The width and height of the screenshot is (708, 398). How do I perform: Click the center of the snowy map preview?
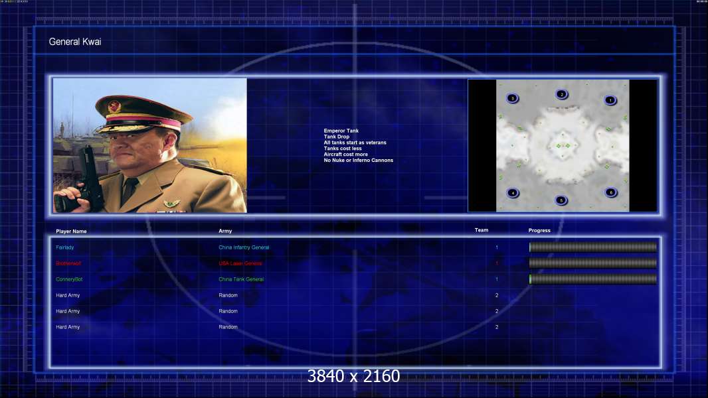pyautogui.click(x=563, y=145)
